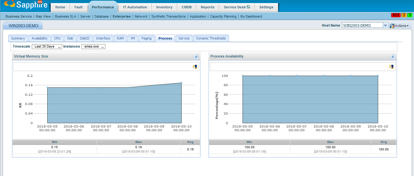Open the Home main tab
The height and width of the screenshot is (176, 414).
click(60, 7)
